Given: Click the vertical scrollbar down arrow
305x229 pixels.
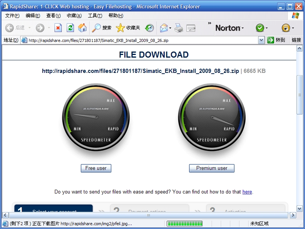Looking at the screenshot, I should click(299, 208).
